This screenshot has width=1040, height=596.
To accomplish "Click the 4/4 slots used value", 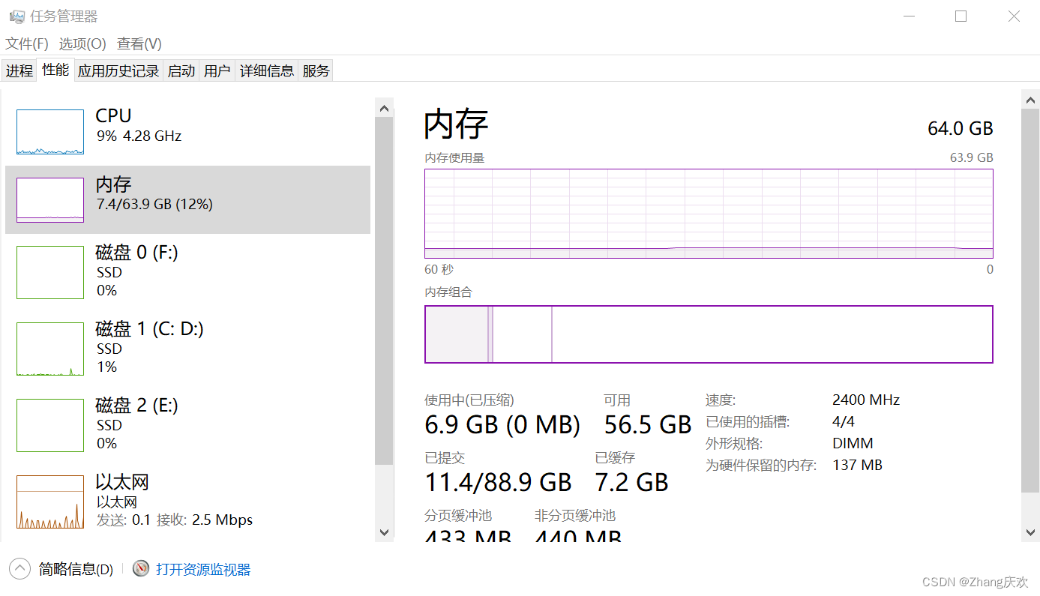I will 844,421.
